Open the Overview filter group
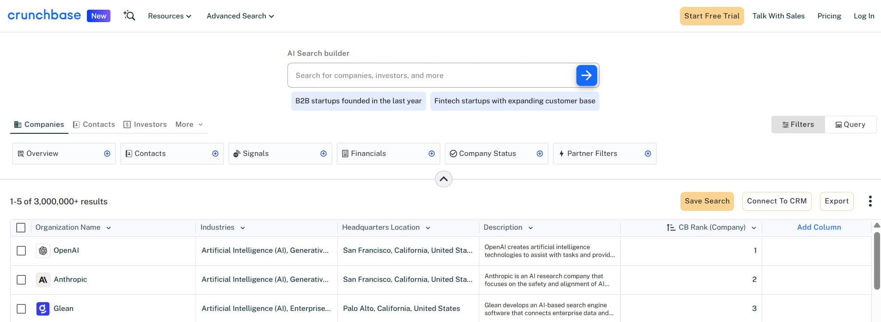Viewport: 881px width, 322px height. coord(64,154)
